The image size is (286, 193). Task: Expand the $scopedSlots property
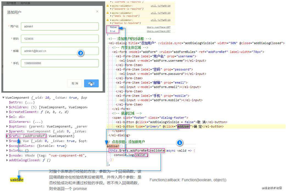(x=7, y=146)
